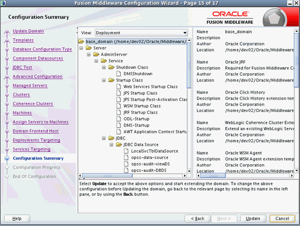Click details panel horizontal scrollbar thumb
The image size is (300, 226).
pyautogui.click(x=213, y=175)
